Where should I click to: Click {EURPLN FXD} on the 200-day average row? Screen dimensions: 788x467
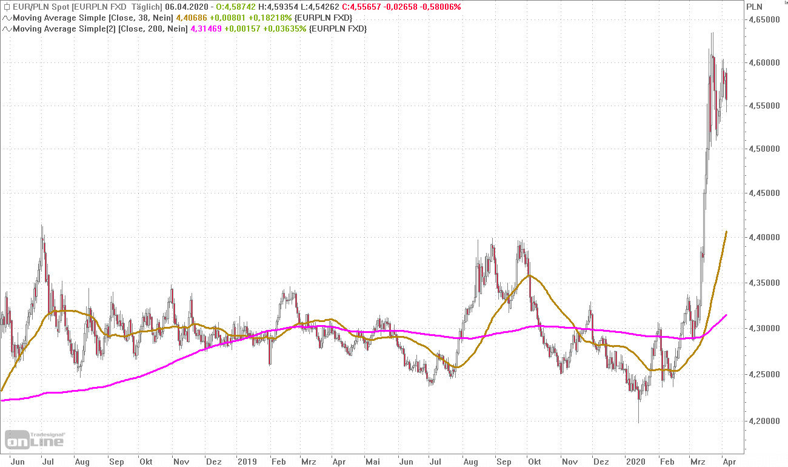click(338, 29)
